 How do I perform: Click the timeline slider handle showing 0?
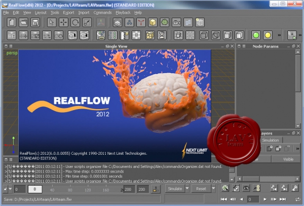[x=35, y=189]
